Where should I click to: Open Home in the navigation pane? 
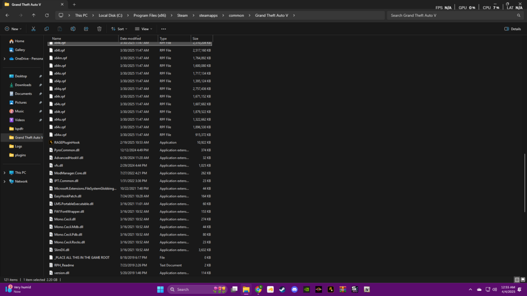point(19,41)
